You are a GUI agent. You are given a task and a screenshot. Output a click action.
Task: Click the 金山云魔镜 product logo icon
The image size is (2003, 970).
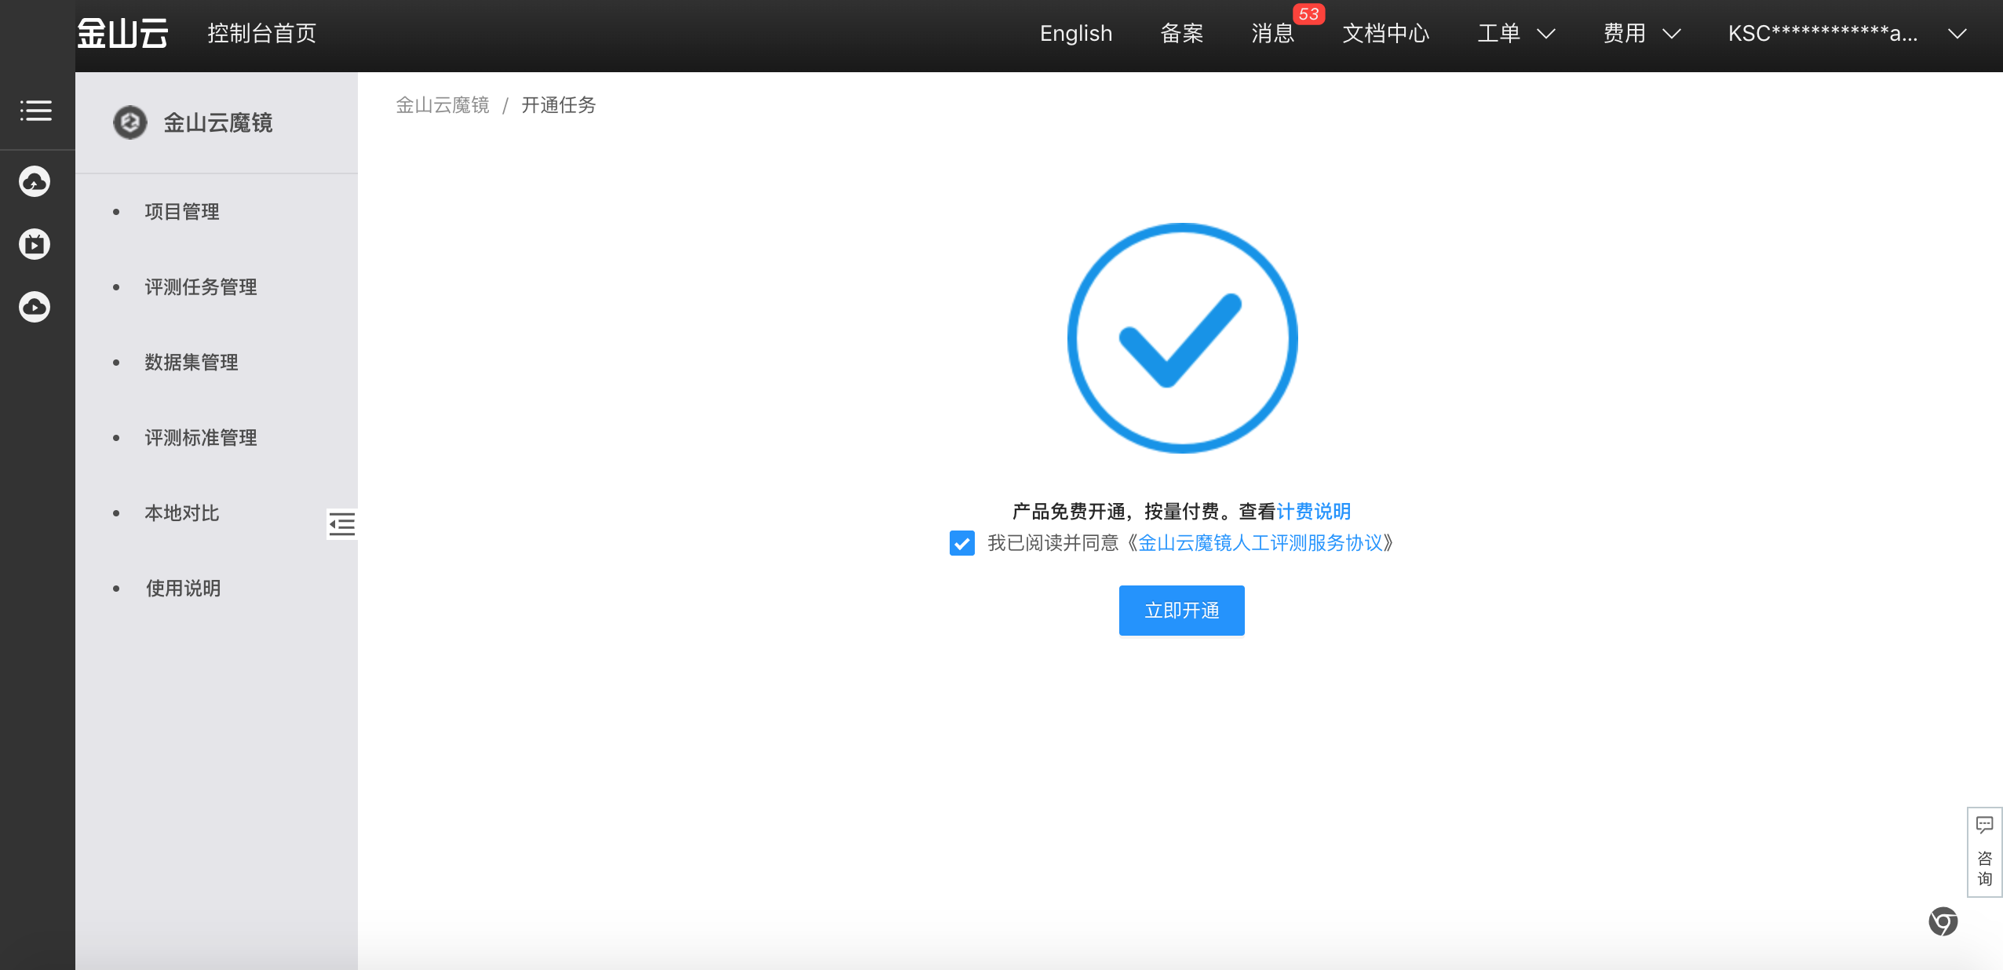click(x=130, y=122)
